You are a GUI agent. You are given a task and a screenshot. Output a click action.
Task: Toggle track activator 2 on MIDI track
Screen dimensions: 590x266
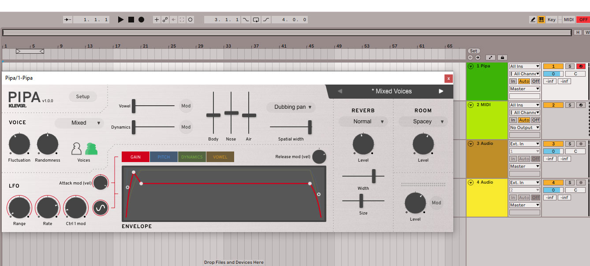(x=553, y=105)
